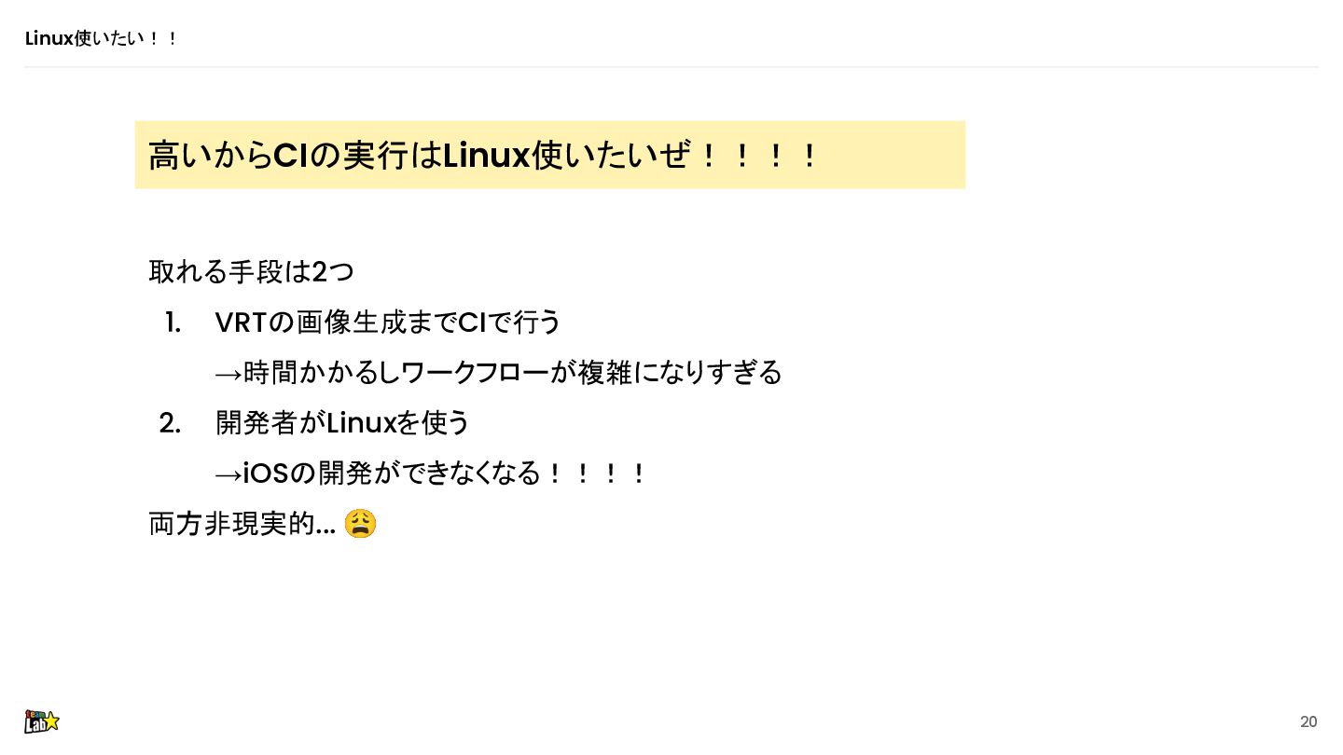
Task: Click the line '→時間かかるしワークフローが複雑になりすぎる'
Action: (499, 373)
